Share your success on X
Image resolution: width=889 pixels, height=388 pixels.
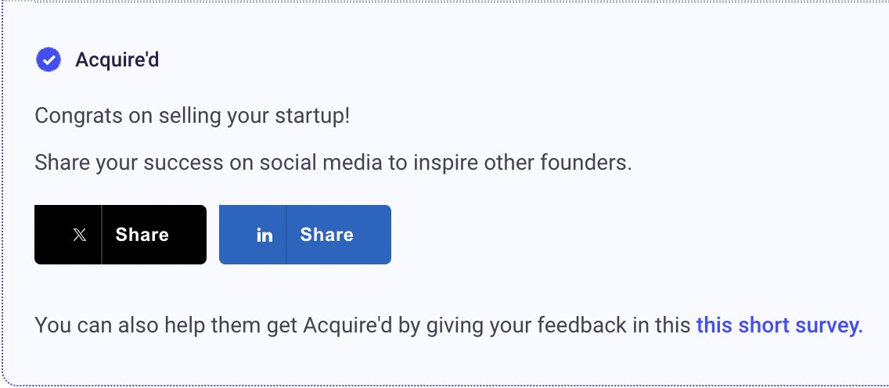click(x=121, y=235)
